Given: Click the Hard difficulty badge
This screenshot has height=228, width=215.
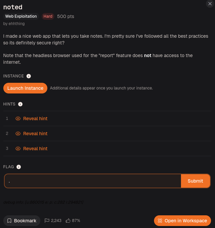Looking at the screenshot, I should click(x=48, y=16).
